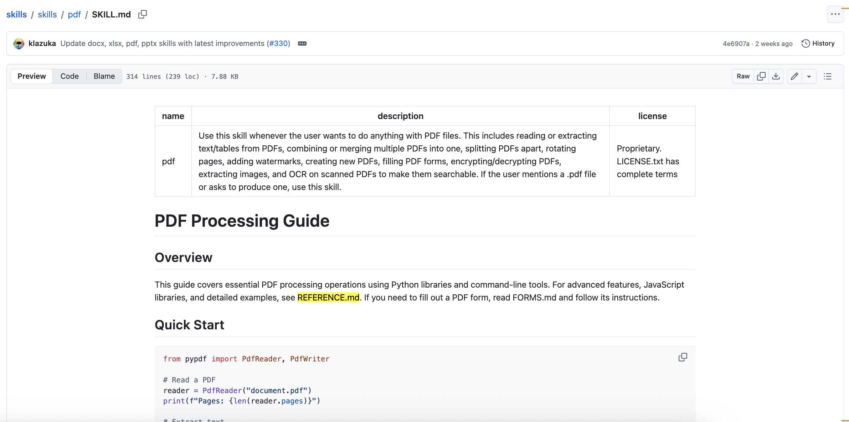Edit this file with pencil icon
Viewport: 849px width, 422px height.
(794, 76)
